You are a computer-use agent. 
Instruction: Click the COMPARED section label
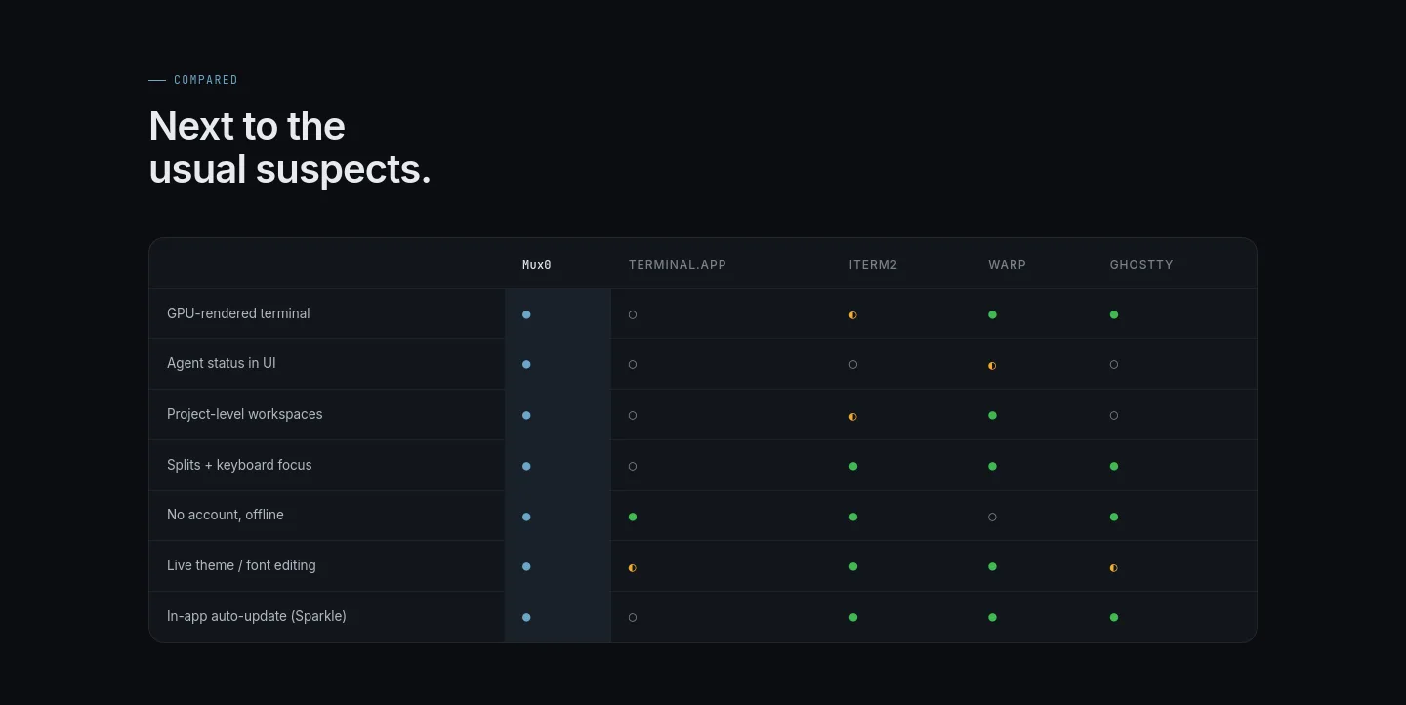[206, 80]
